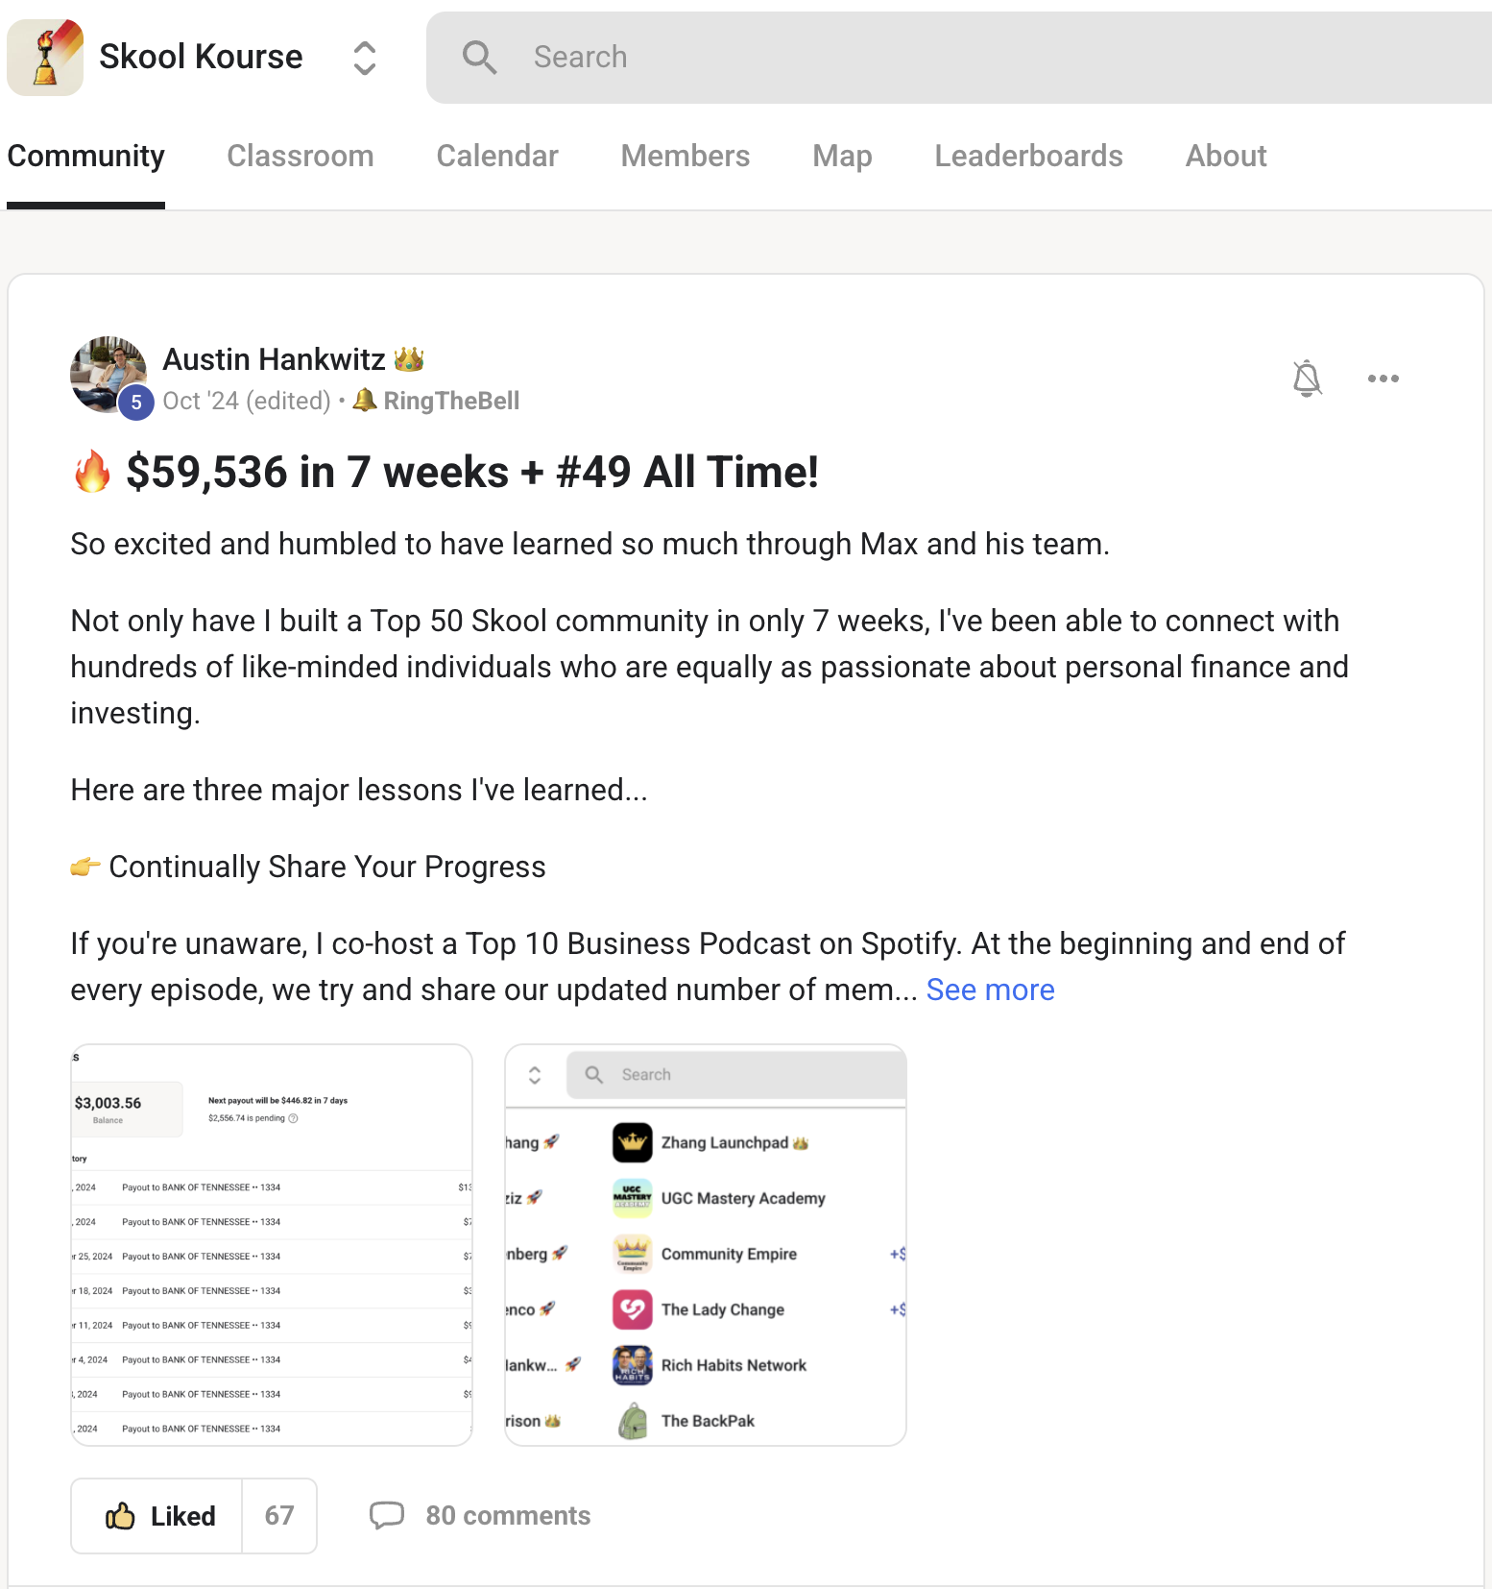Click the Skool Kourse trophy logo
This screenshot has width=1492, height=1589.
click(x=45, y=57)
